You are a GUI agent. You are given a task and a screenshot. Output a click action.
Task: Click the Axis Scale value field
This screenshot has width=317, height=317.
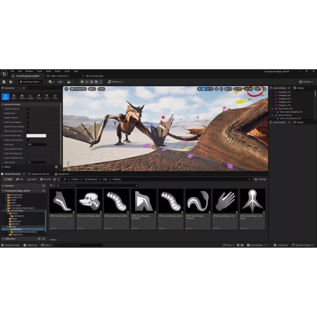(x=37, y=144)
